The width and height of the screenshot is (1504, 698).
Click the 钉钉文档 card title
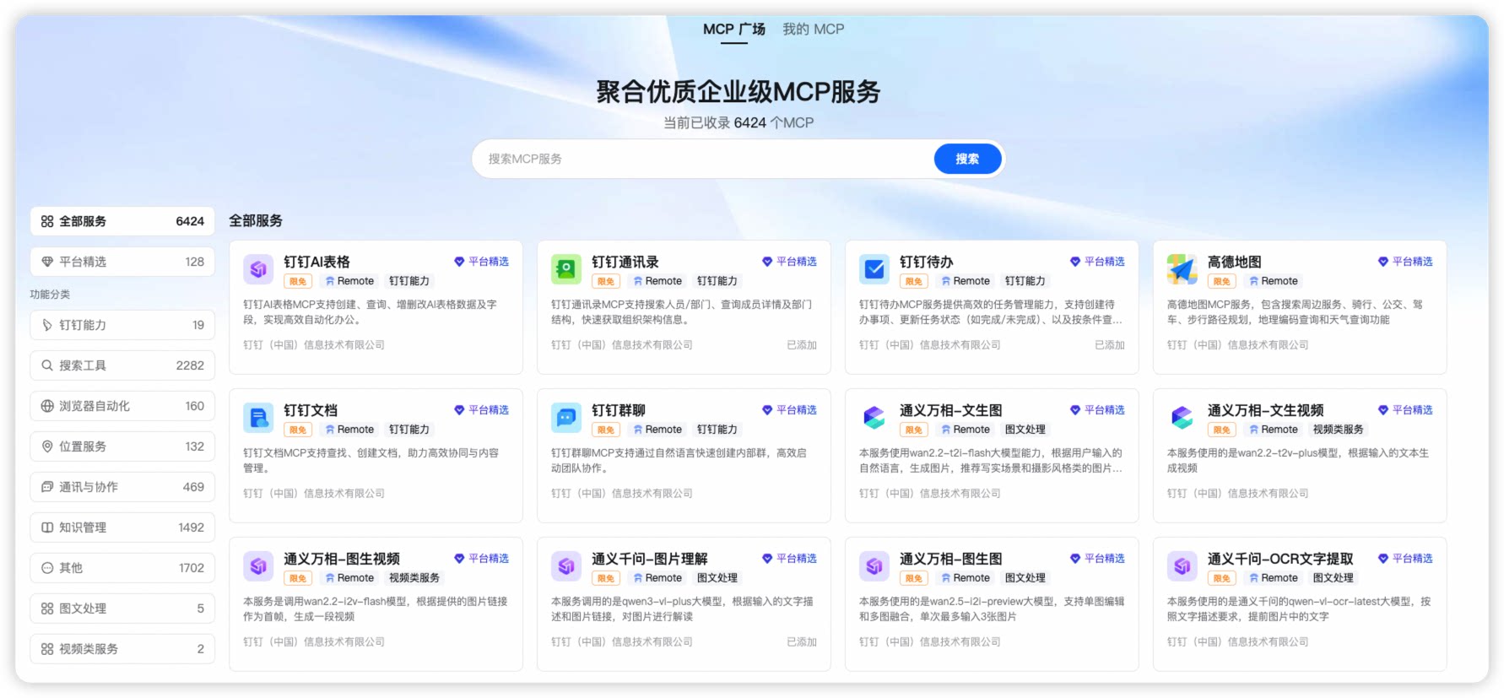311,410
